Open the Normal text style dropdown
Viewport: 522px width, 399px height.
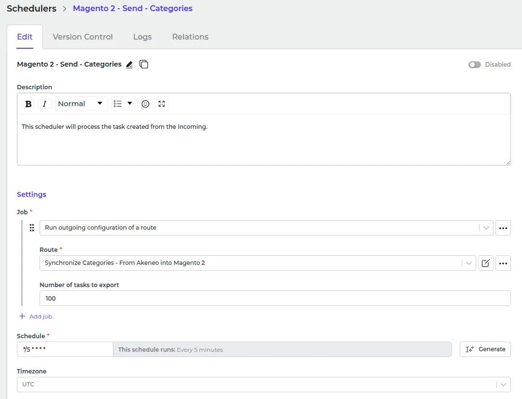click(x=81, y=104)
